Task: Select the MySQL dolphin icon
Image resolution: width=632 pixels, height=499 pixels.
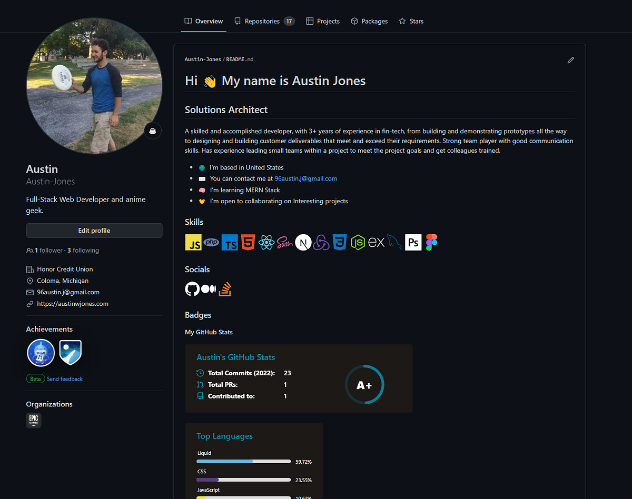Action: coord(395,242)
